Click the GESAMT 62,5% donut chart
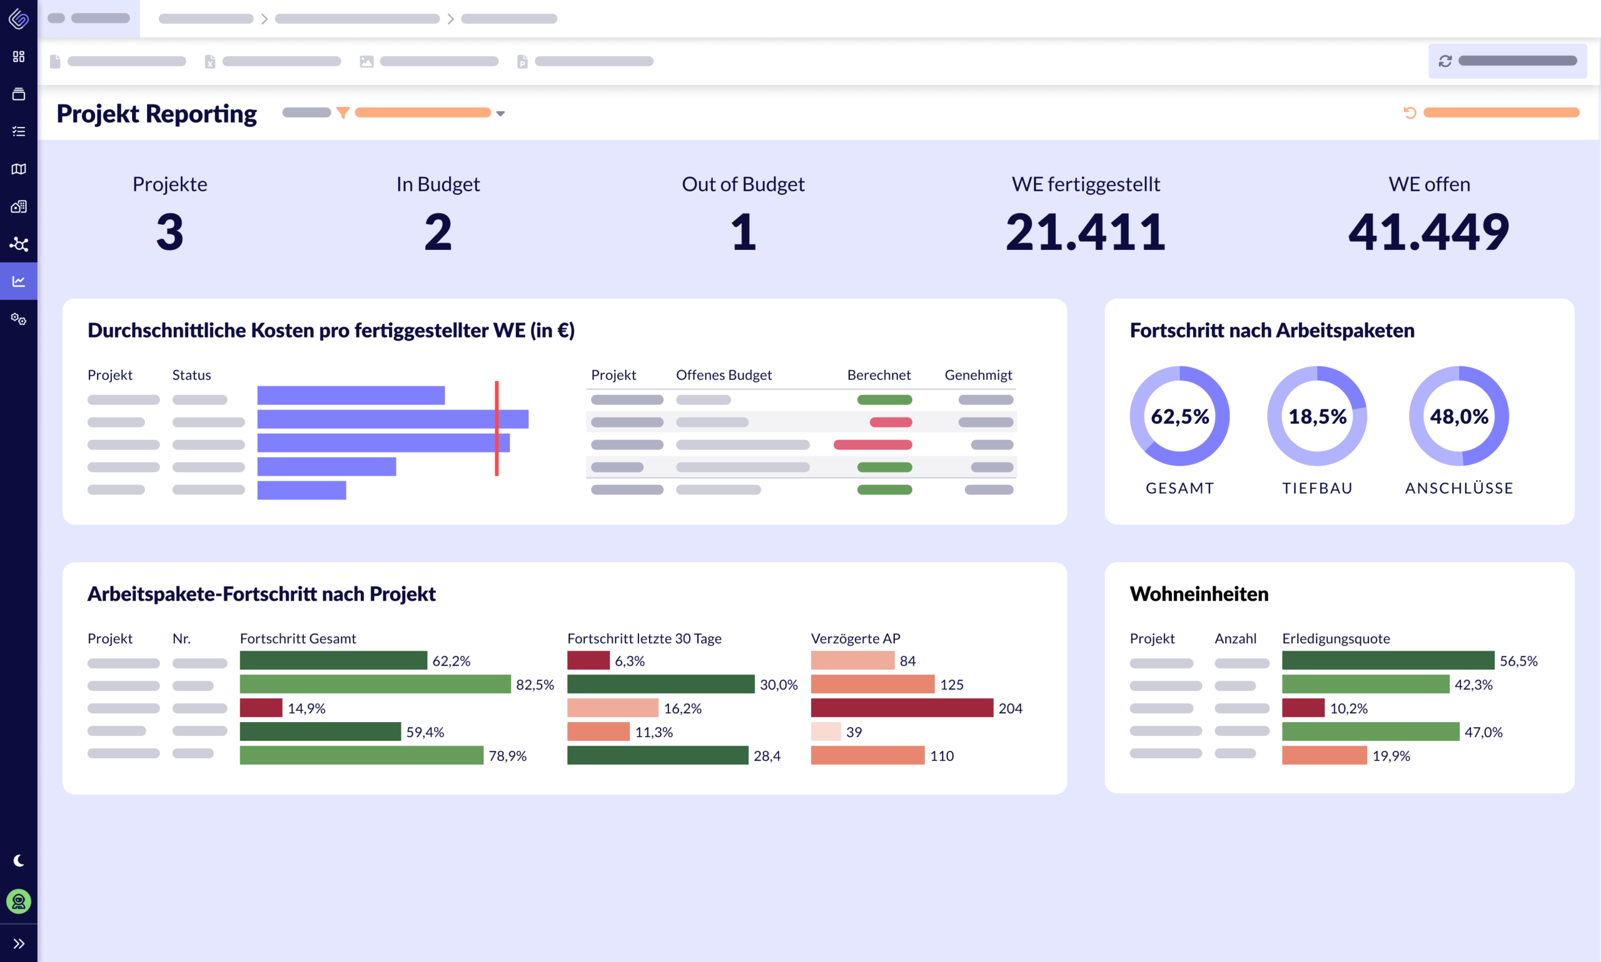 (1179, 416)
